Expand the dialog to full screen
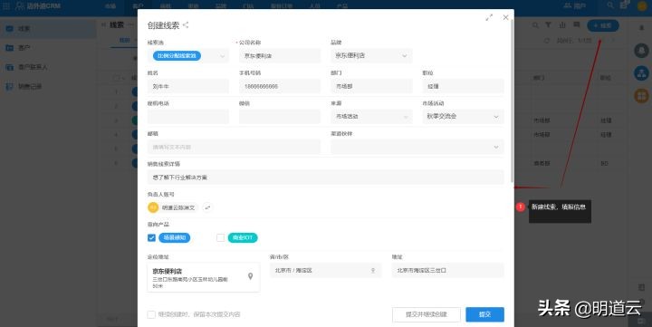Viewport: 652px width, 327px height. (x=489, y=17)
